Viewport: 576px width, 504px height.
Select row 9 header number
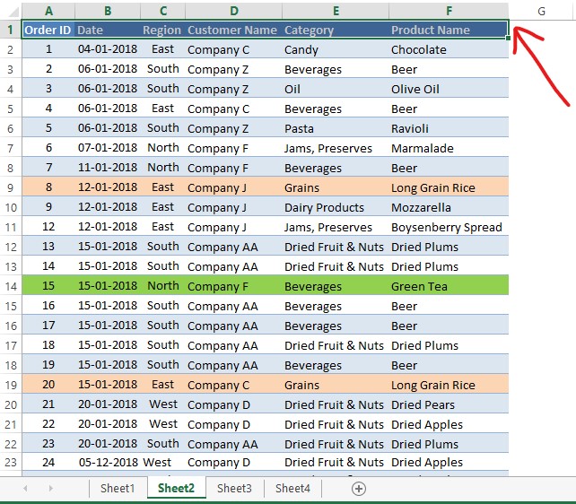click(10, 188)
